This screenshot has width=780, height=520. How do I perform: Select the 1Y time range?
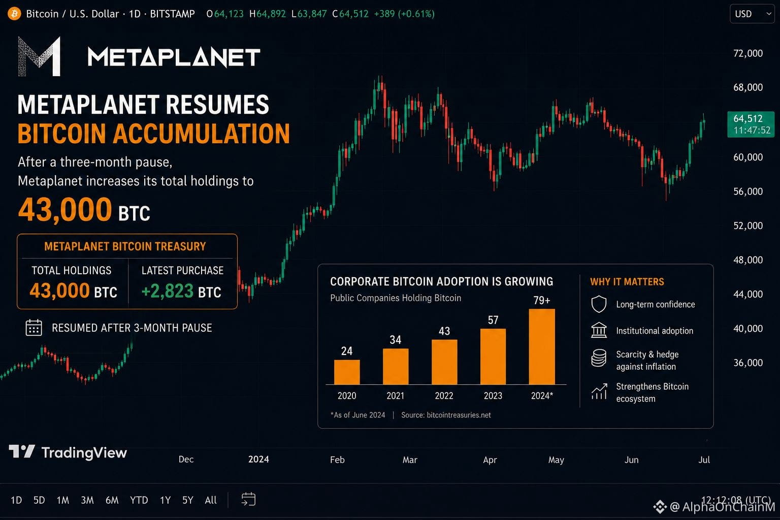(165, 500)
